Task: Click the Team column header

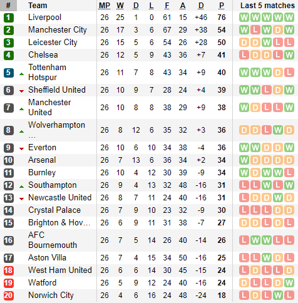Action: (38, 6)
